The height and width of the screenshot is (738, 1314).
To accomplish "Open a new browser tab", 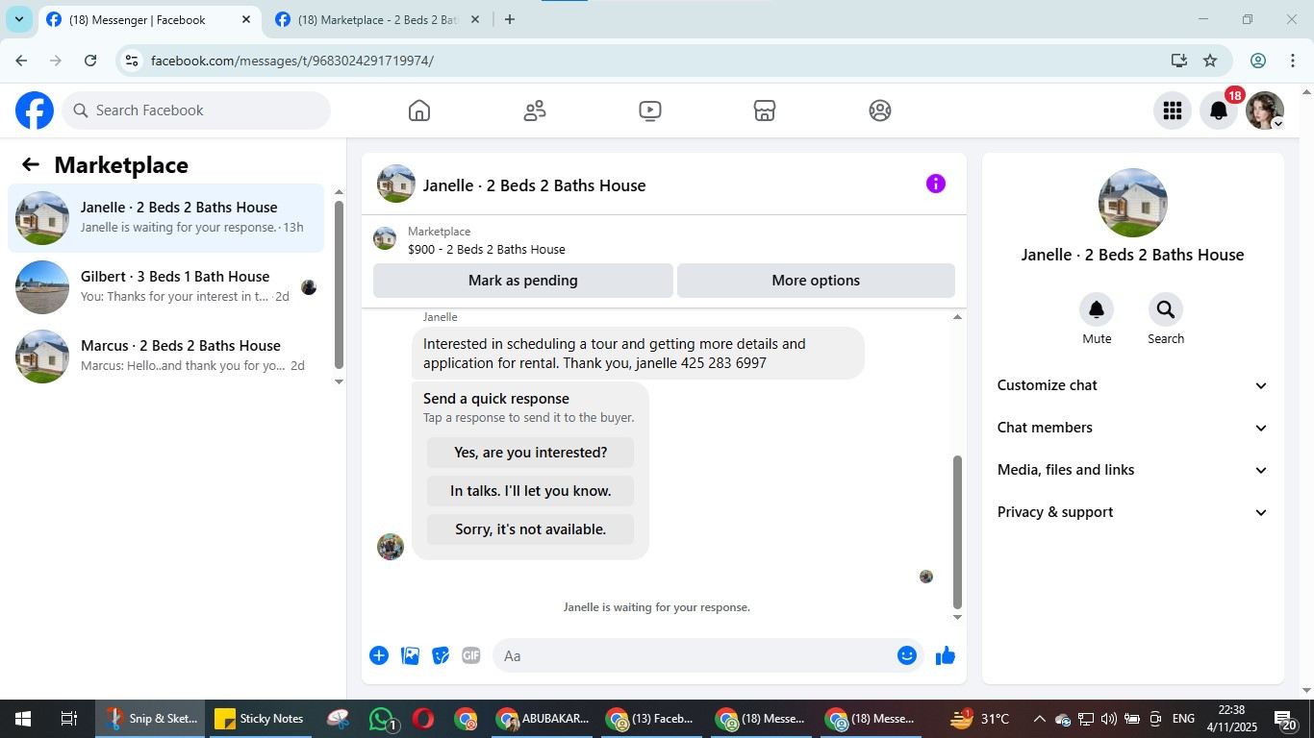I will click(x=510, y=19).
